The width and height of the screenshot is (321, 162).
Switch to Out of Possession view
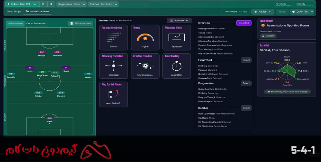pos(36,24)
